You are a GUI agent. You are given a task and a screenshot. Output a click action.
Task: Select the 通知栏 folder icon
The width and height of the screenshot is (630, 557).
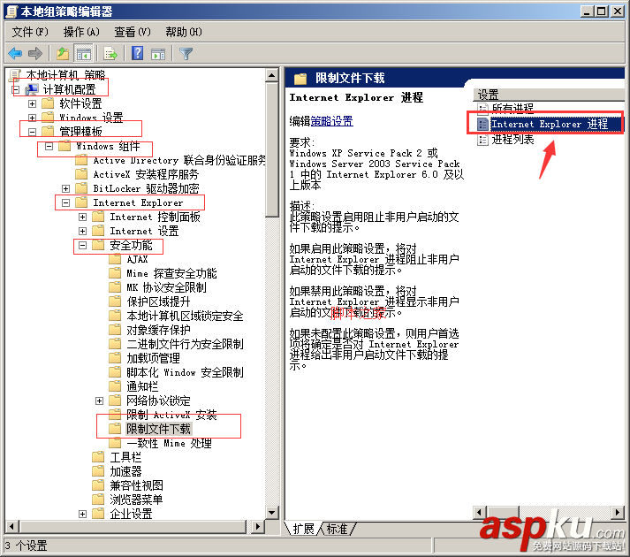[x=115, y=386]
